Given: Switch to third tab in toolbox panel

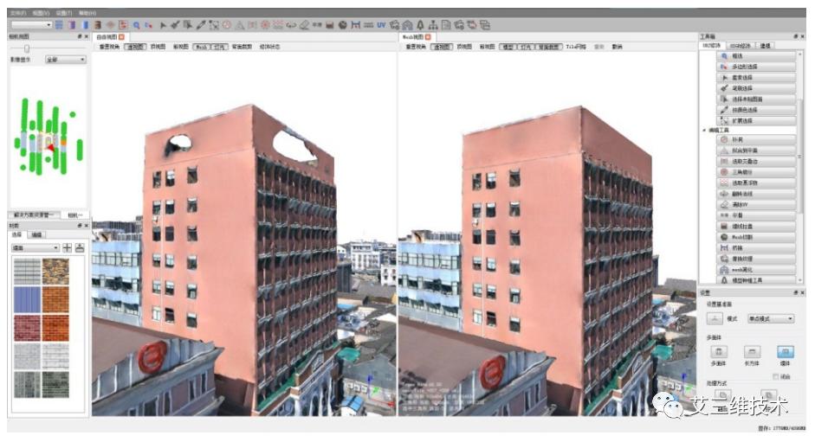Looking at the screenshot, I should 765,46.
